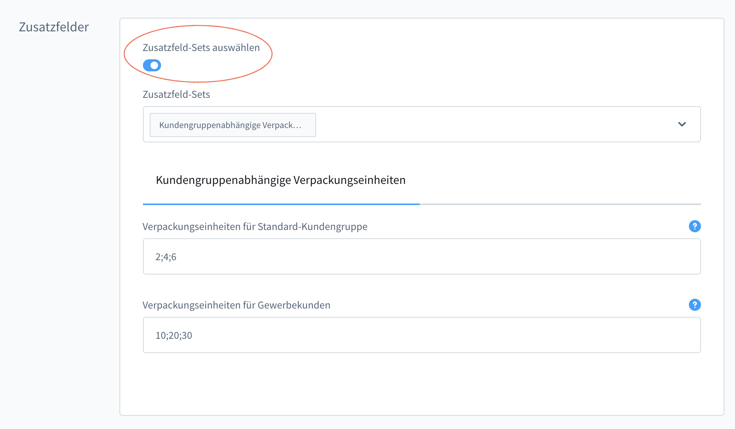This screenshot has width=735, height=429.
Task: Click the blue active tab underline
Action: pyautogui.click(x=281, y=204)
